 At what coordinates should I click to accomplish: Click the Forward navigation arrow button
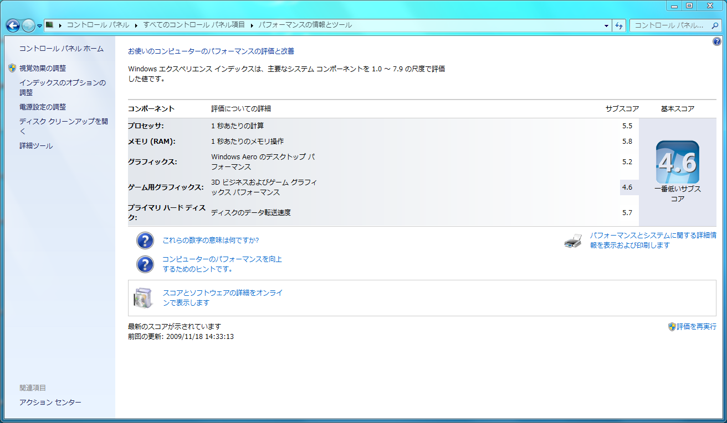click(28, 25)
